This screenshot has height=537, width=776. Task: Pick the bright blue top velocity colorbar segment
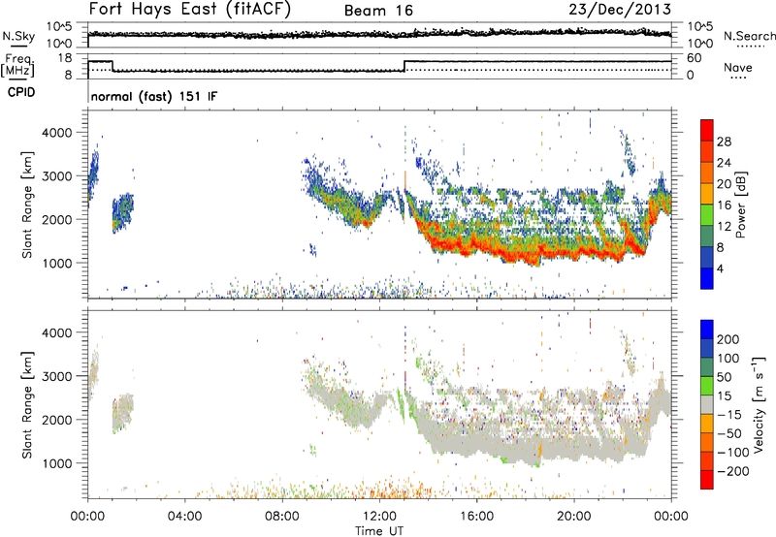click(x=707, y=330)
